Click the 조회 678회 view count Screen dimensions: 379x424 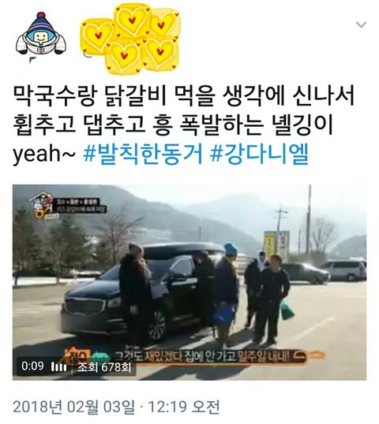coord(104,367)
